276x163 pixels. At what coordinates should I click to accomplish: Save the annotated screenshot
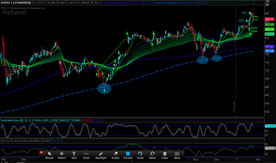(177, 155)
